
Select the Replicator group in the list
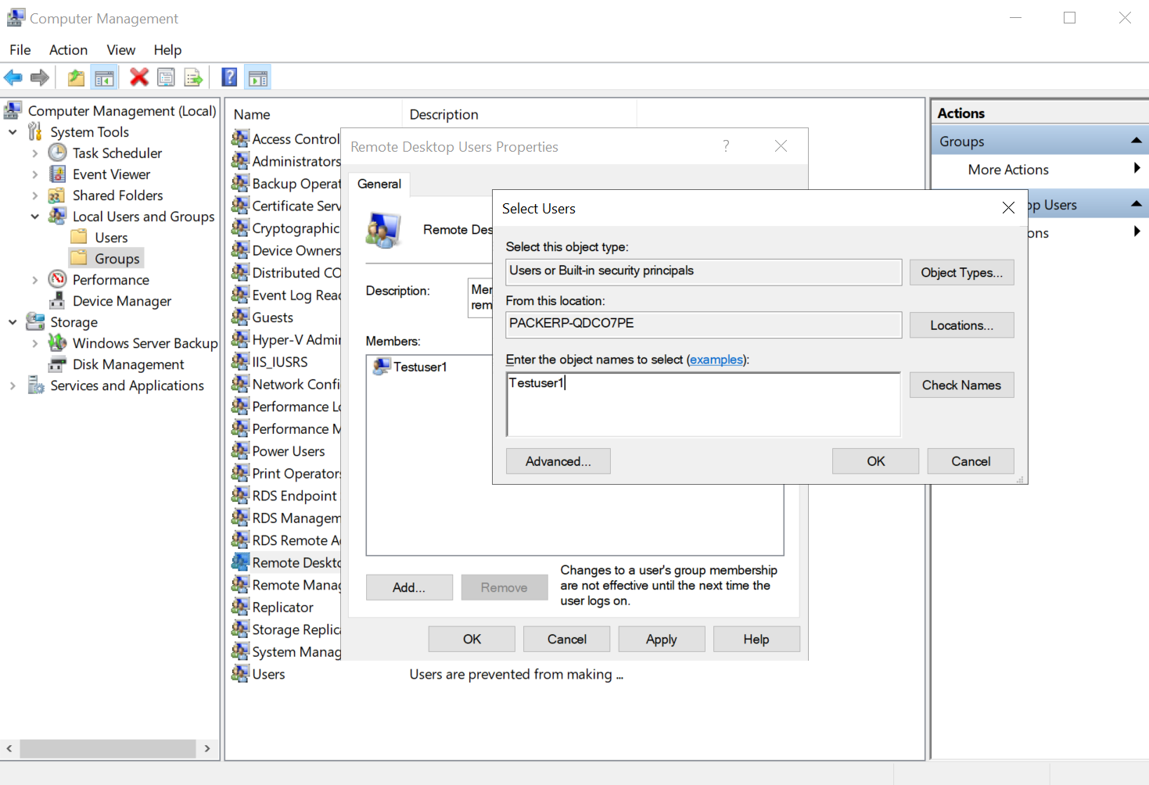pyautogui.click(x=282, y=608)
